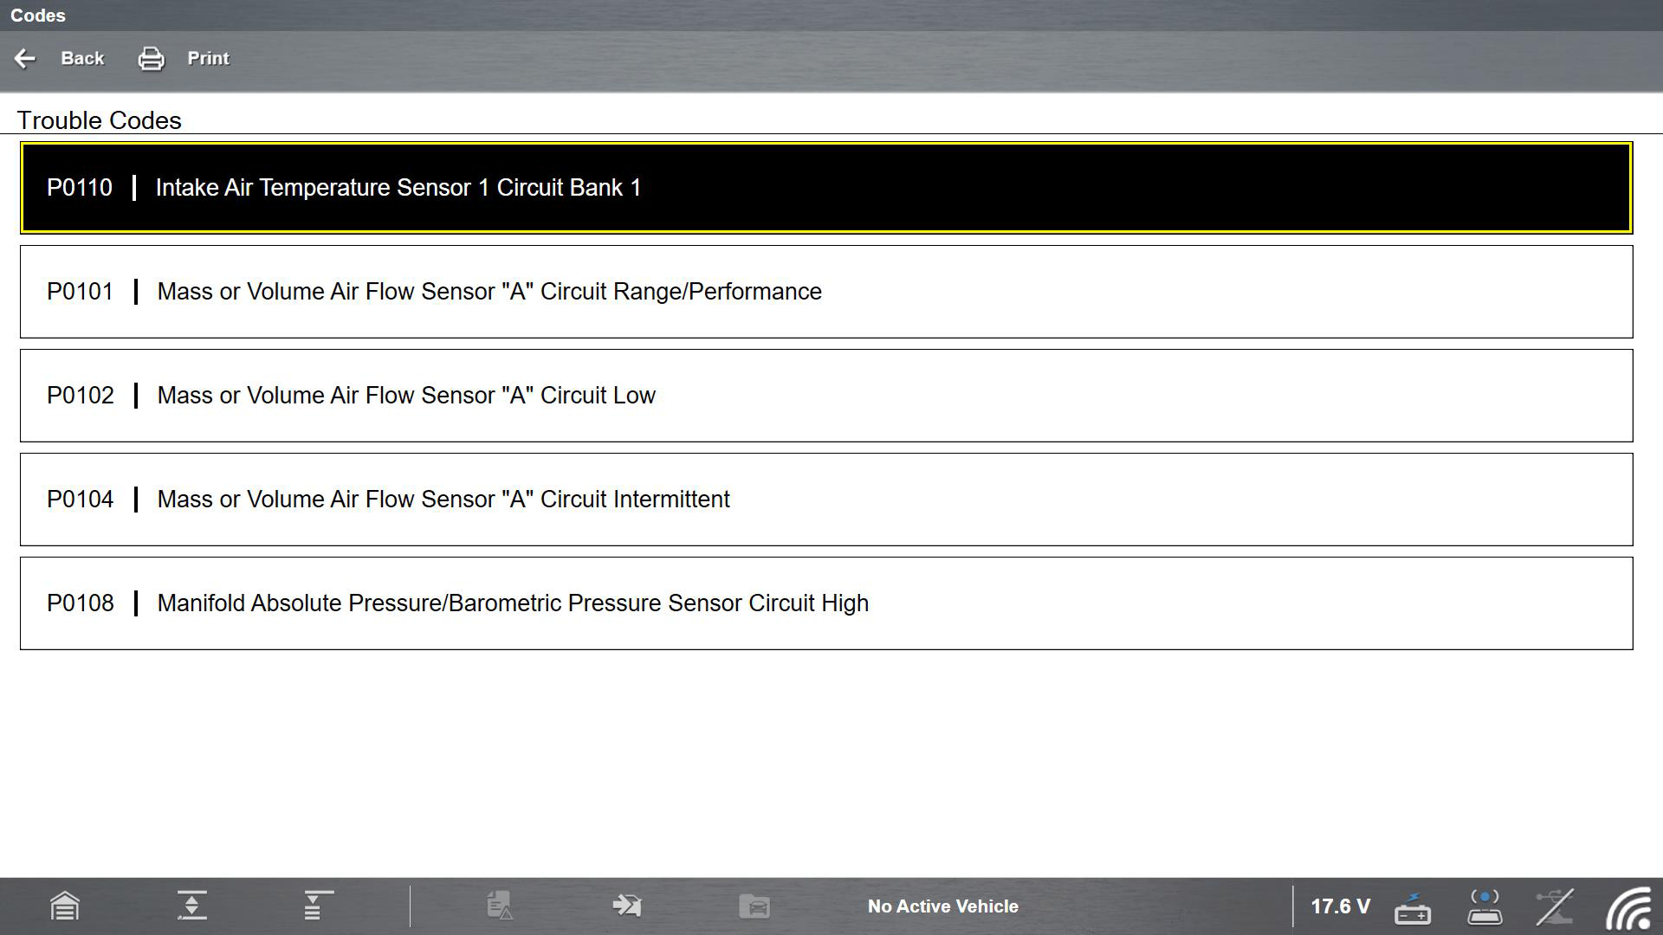The height and width of the screenshot is (935, 1663).
Task: Click the printer icon
Action: (151, 59)
